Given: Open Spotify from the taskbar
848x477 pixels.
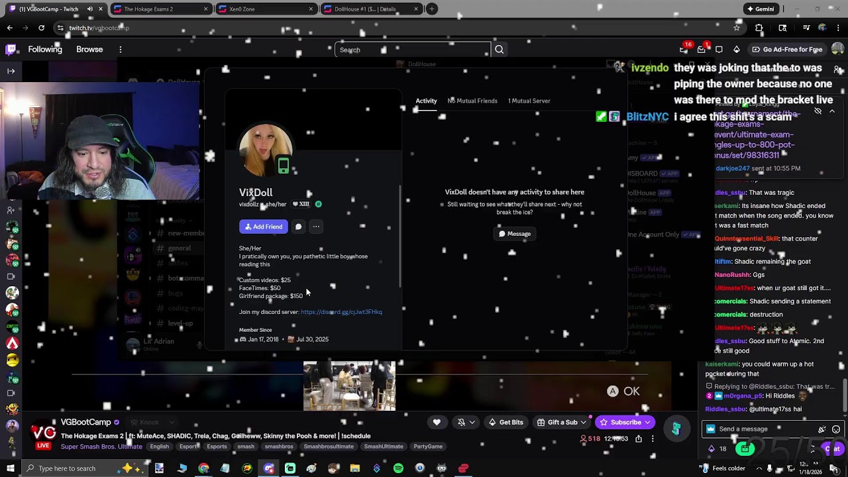Looking at the screenshot, I should [398, 468].
